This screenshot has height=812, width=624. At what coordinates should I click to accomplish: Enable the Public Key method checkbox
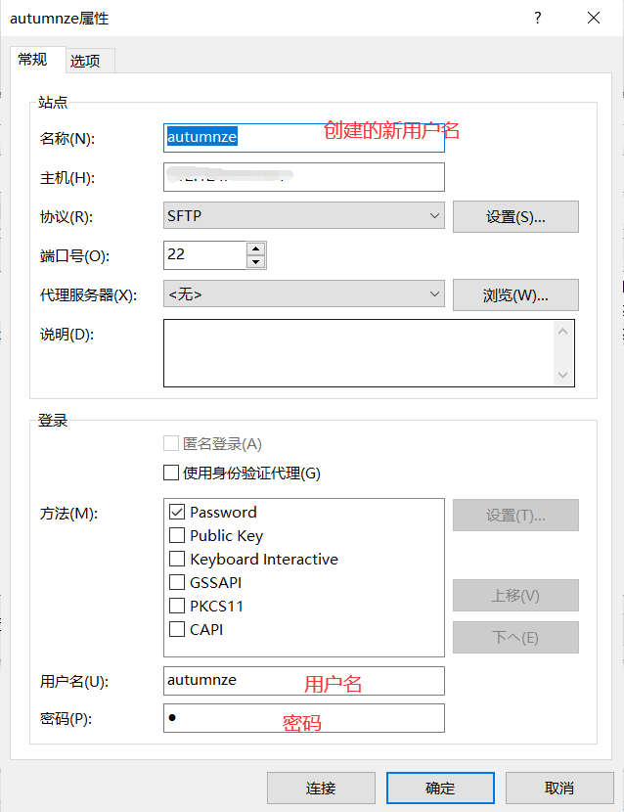click(177, 535)
